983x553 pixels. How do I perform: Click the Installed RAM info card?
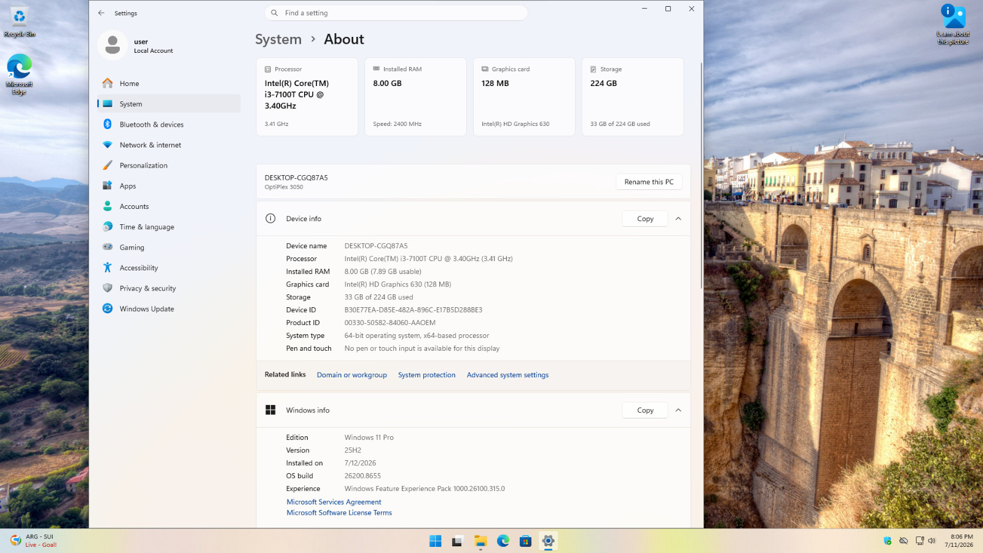pos(415,96)
